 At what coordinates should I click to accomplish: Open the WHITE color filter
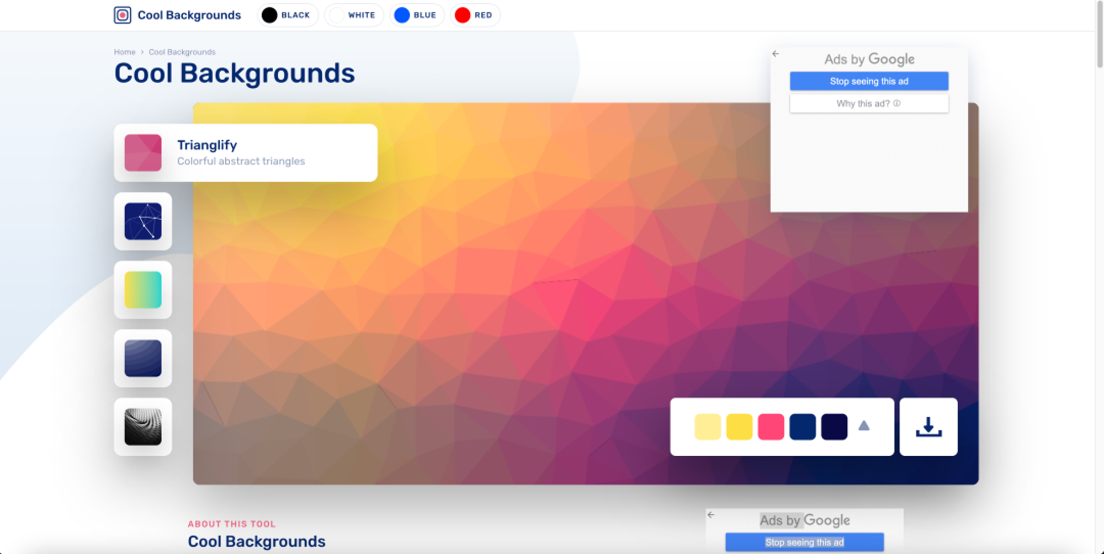[x=354, y=15]
